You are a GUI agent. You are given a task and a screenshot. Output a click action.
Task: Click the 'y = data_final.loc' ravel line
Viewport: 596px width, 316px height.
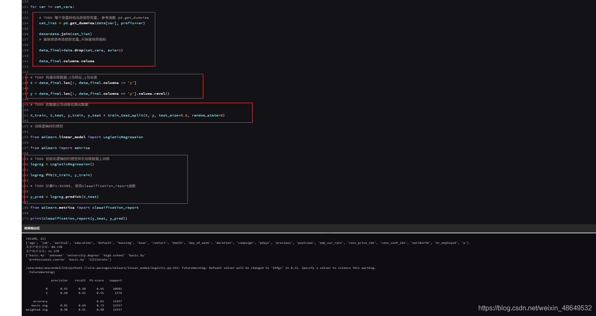[x=100, y=94]
